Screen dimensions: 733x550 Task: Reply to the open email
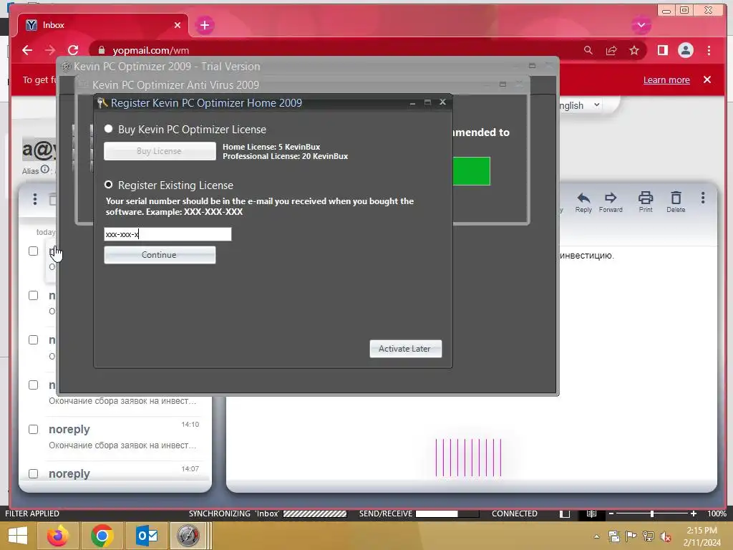tap(583, 202)
